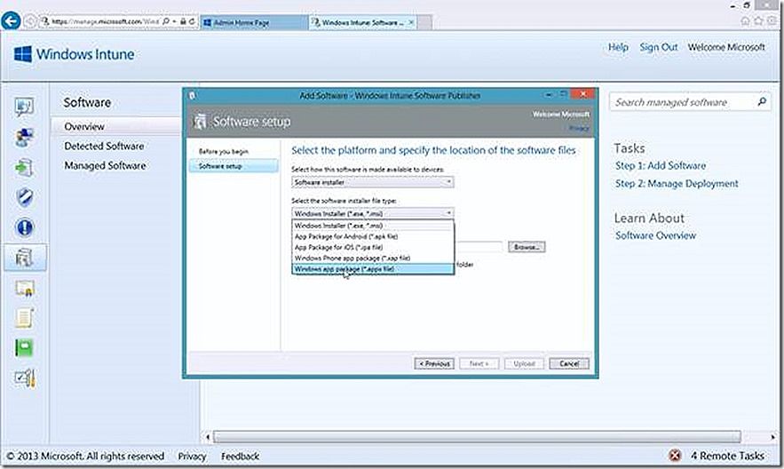Click the Sign Out link
The image size is (784, 469).
pyautogui.click(x=659, y=47)
